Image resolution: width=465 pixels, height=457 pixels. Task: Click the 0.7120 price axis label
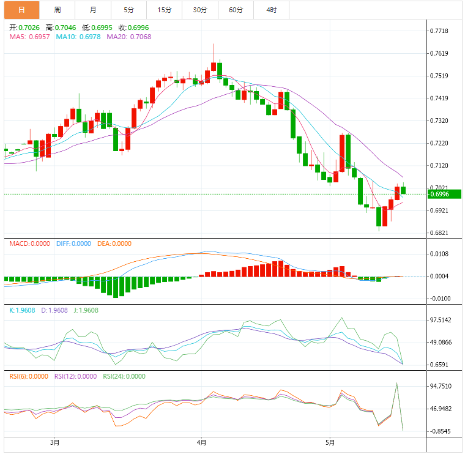point(439,165)
